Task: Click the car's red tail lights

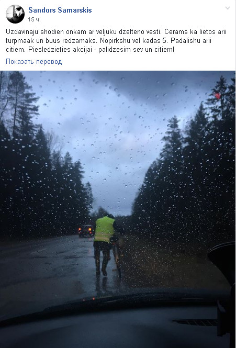Action: (85, 229)
